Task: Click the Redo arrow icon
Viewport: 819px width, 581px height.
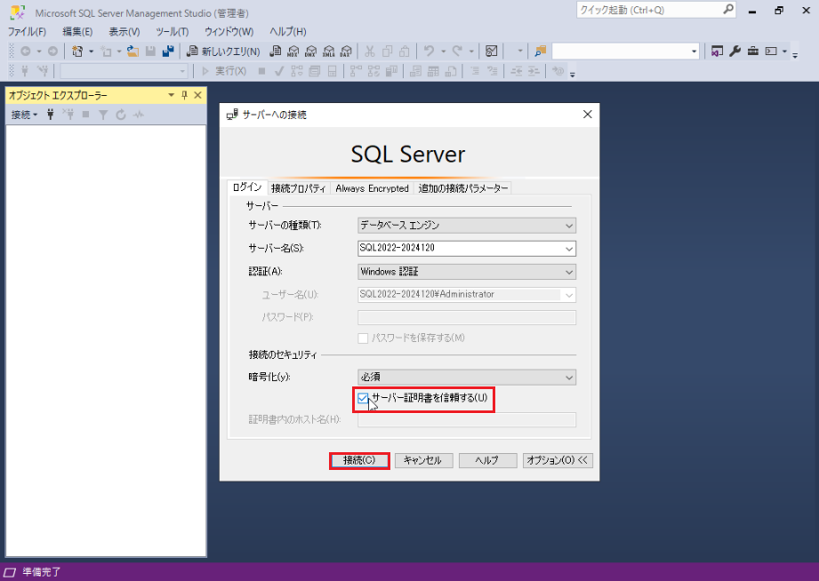Action: pyautogui.click(x=458, y=52)
